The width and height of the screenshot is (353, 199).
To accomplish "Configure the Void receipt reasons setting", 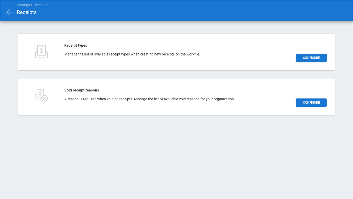I will [x=311, y=103].
